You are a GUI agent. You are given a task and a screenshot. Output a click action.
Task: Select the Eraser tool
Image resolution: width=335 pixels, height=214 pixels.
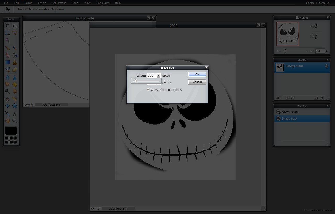[8, 55]
